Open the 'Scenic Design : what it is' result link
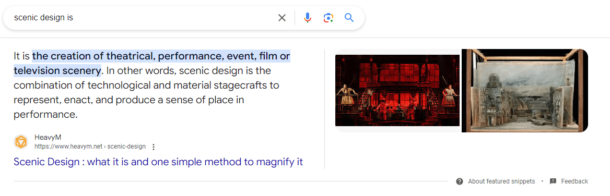610x196 pixels. (158, 162)
